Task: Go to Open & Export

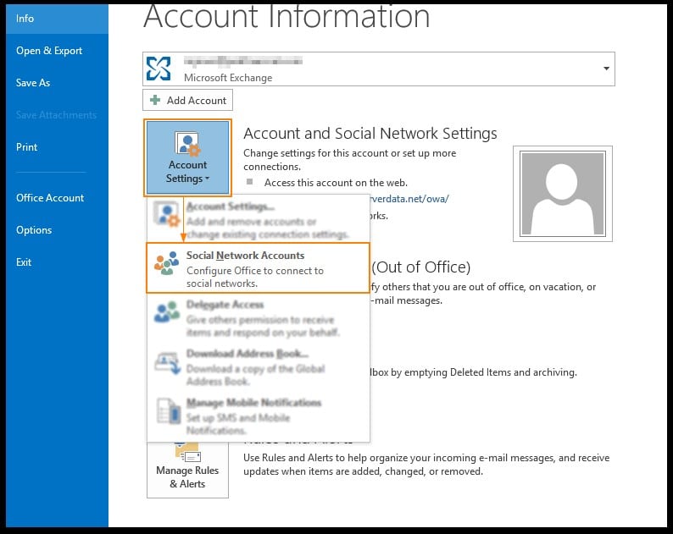Action: click(49, 51)
